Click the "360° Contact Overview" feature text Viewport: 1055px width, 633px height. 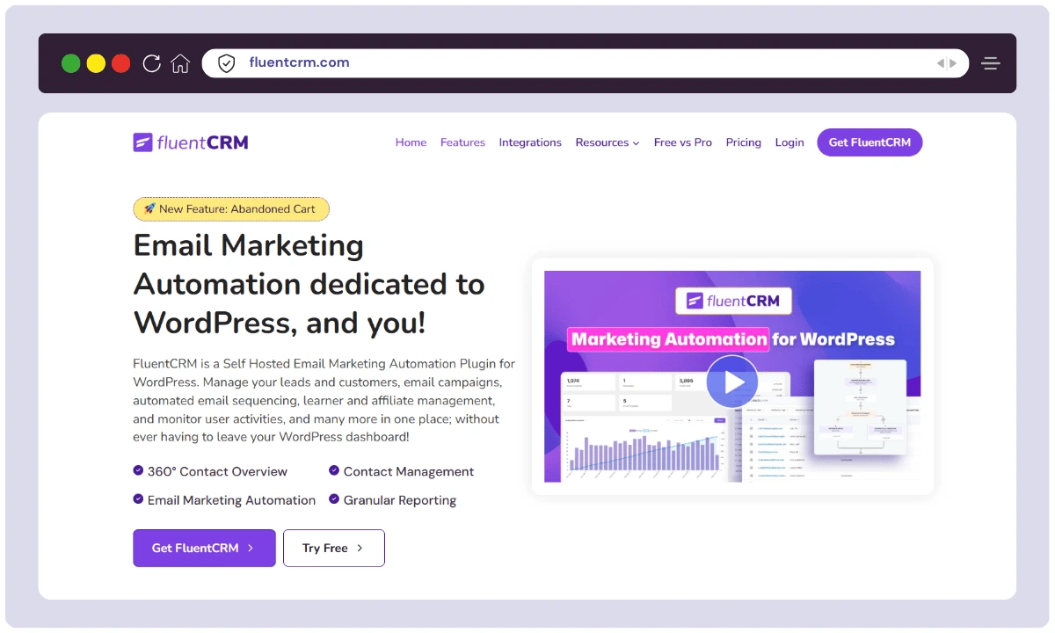click(217, 472)
